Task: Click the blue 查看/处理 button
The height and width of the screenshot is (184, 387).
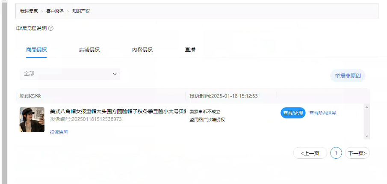Action: coord(293,113)
